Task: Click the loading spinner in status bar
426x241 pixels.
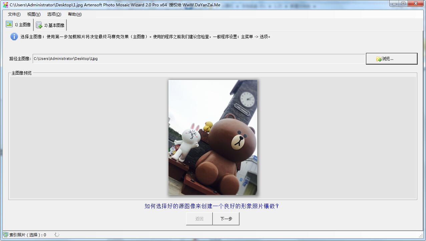Action: coord(57,235)
